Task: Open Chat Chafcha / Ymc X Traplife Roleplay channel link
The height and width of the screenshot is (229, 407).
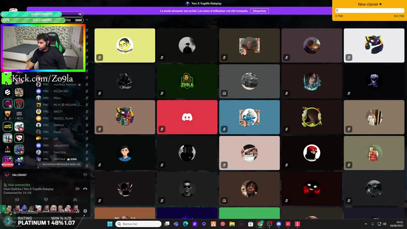Action: (29, 189)
